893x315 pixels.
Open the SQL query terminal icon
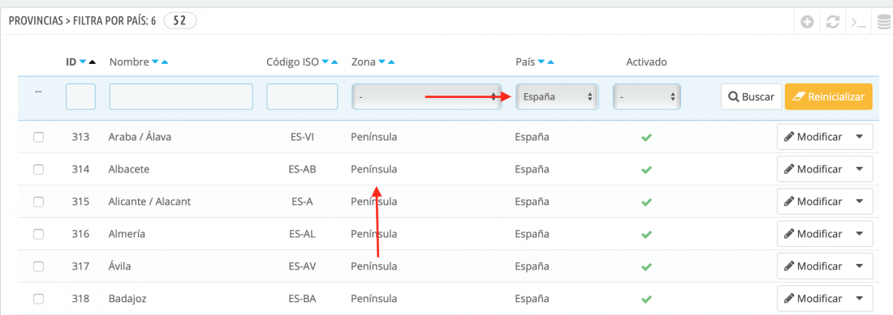point(858,22)
